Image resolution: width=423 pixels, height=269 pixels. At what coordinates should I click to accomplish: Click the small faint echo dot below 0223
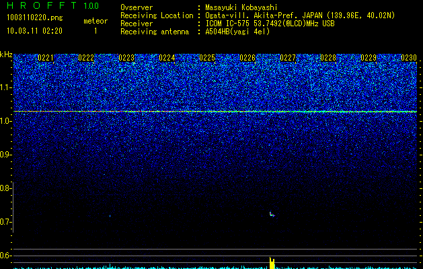point(110,216)
